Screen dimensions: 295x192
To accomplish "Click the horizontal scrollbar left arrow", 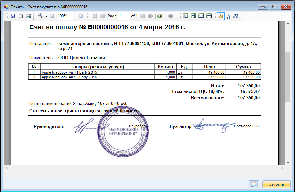I will click(7, 168).
